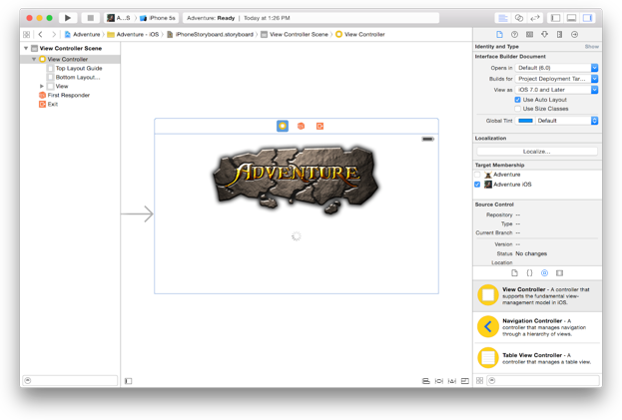Go back in editor history

coord(41,35)
